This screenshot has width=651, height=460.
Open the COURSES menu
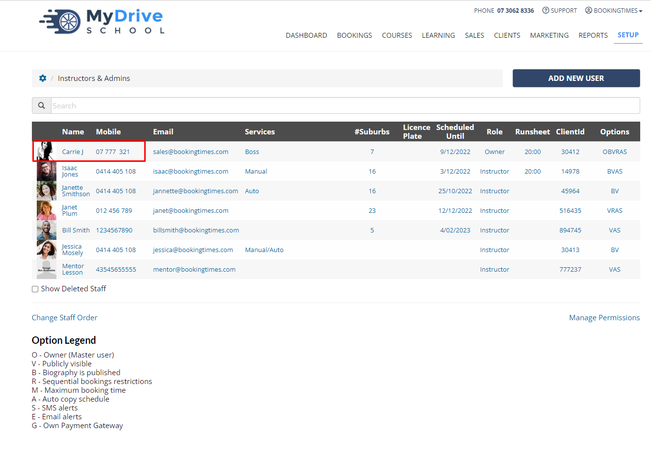397,35
